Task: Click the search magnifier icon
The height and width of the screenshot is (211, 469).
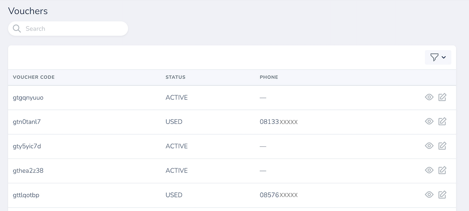Action: pos(17,29)
